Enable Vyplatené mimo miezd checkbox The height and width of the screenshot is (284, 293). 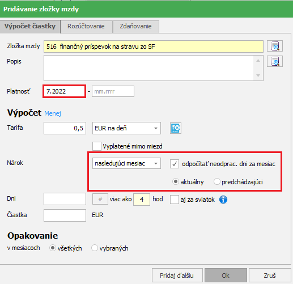pos(97,146)
